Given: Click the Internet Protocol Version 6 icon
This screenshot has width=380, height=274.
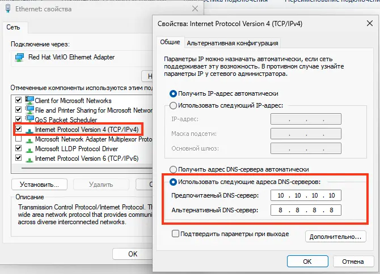Looking at the screenshot, I should [x=29, y=160].
